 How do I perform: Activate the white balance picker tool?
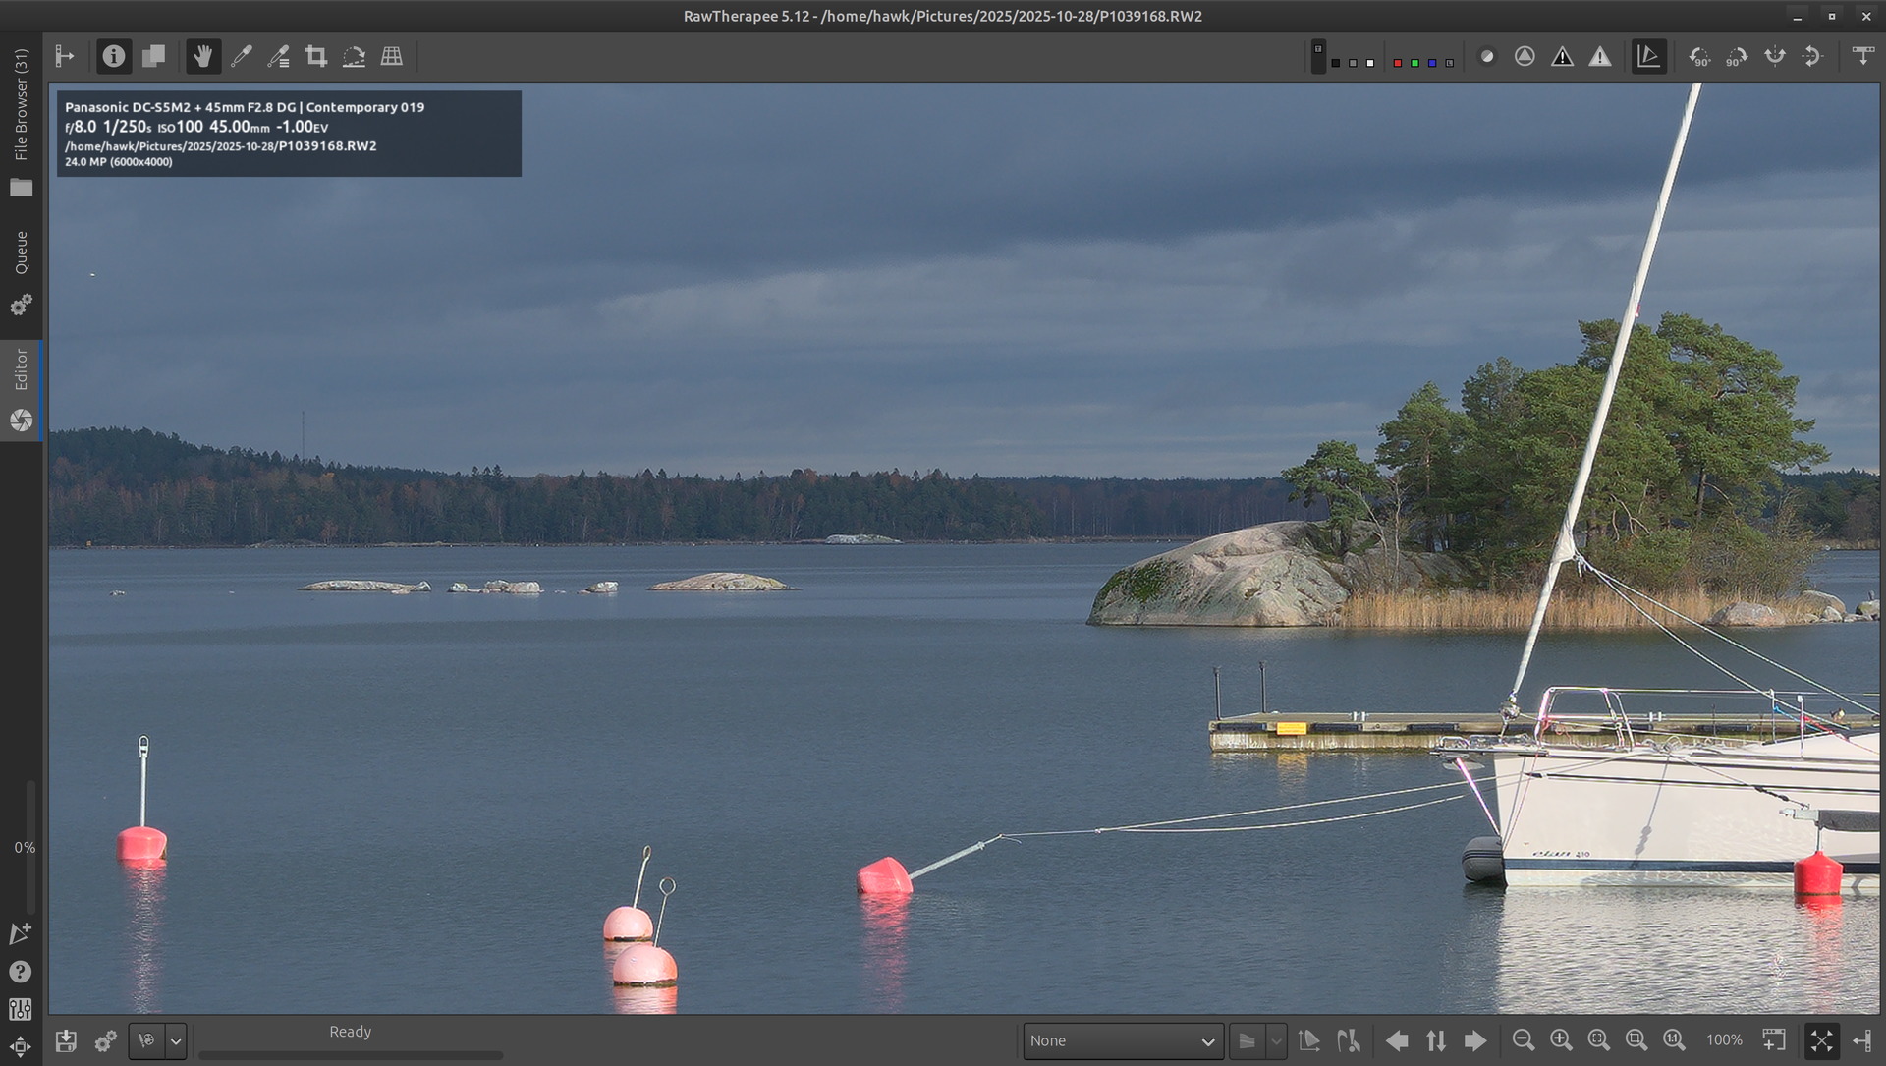click(241, 56)
